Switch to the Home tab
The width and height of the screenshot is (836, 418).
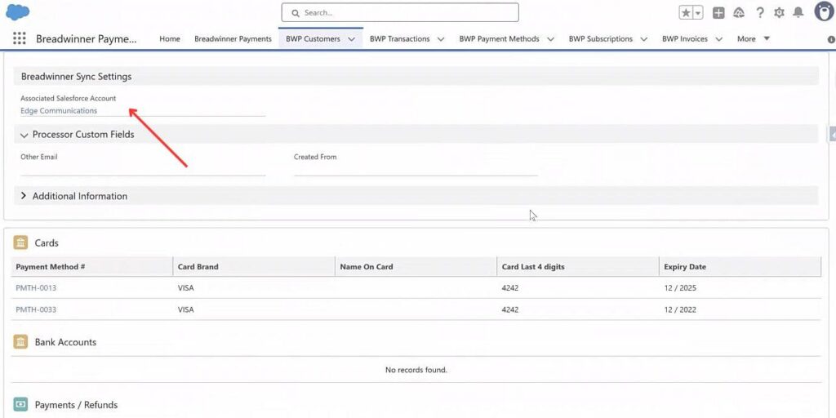point(170,38)
